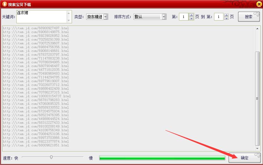Select the URL ending in 70786094985.html
The image size is (263, 165).
coord(36,62)
